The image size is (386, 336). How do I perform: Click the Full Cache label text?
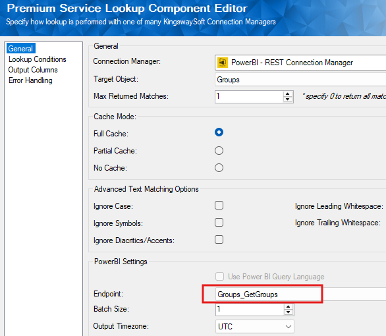(x=111, y=134)
